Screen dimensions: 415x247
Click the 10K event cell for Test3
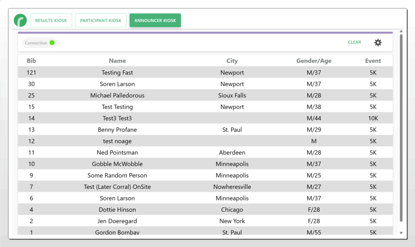(x=373, y=118)
